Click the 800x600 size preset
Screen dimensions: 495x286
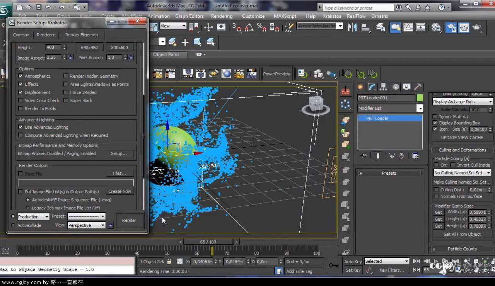pyautogui.click(x=119, y=48)
